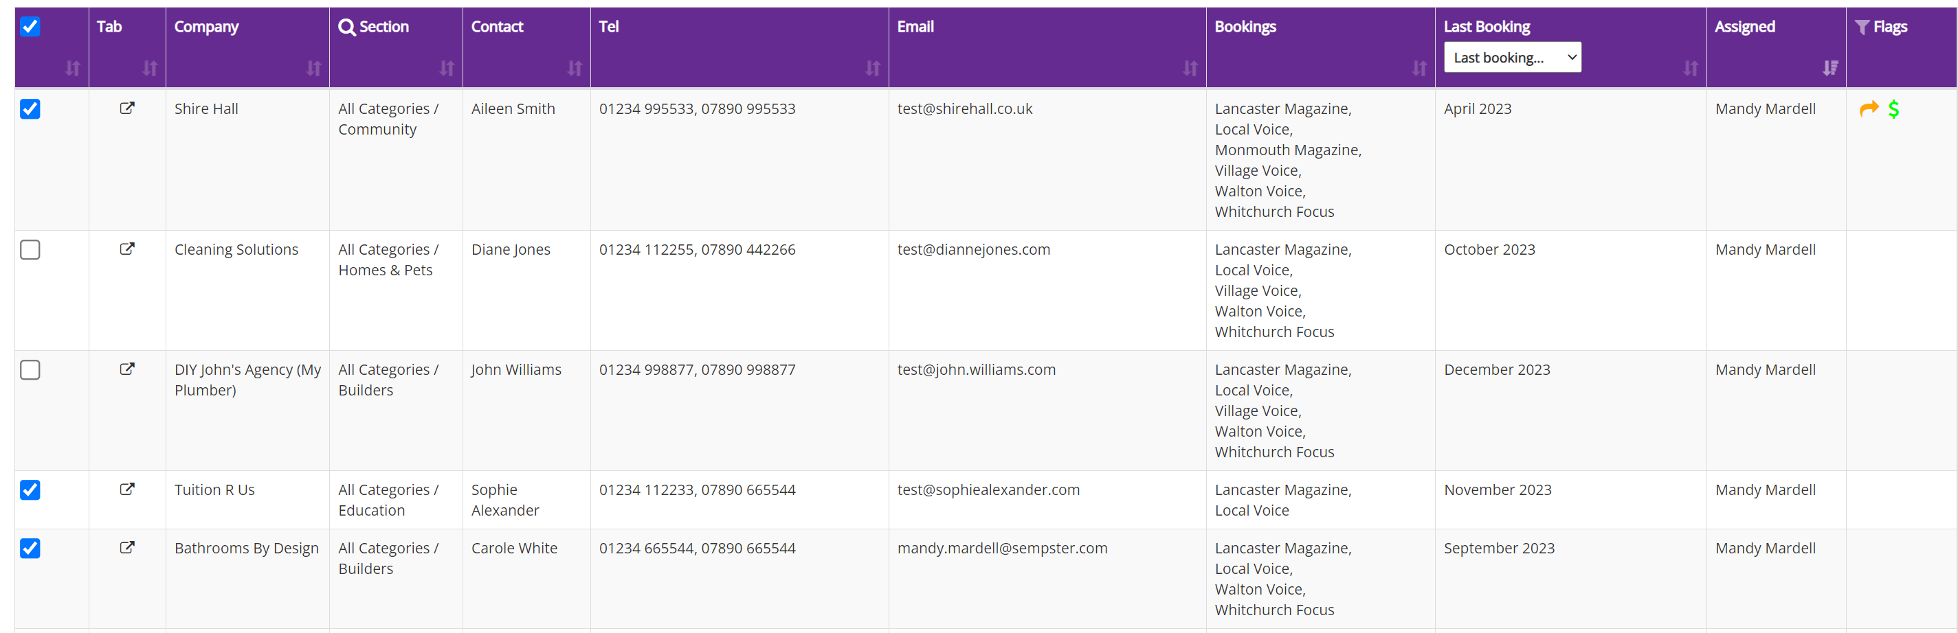Viewport: 1958px width, 633px height.
Task: Click the Bathrooms By Design company name
Action: pos(246,548)
